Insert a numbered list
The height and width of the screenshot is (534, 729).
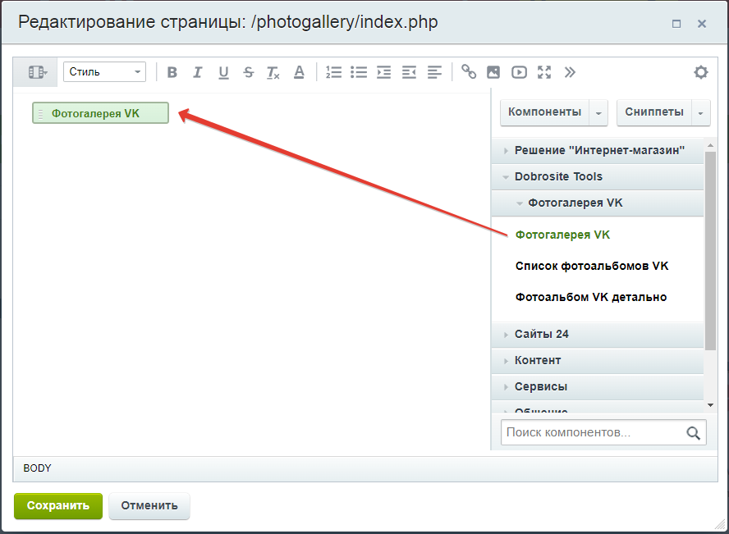click(x=333, y=72)
